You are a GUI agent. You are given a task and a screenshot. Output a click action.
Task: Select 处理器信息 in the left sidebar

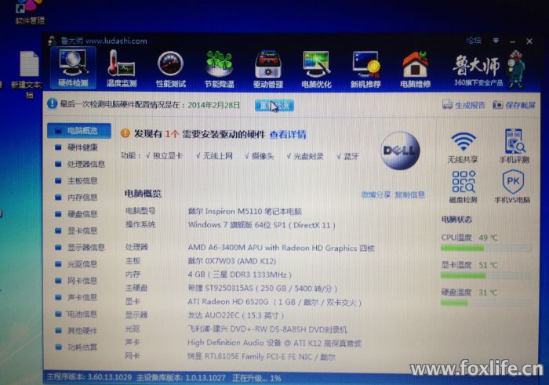click(85, 164)
